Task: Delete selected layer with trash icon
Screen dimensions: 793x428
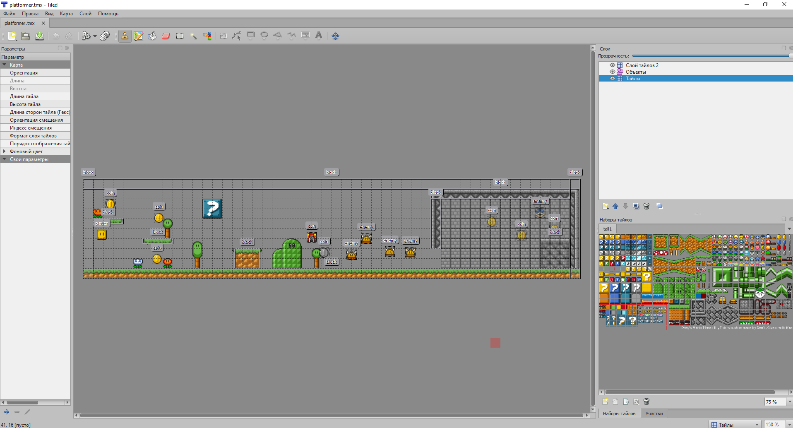Action: pos(646,206)
